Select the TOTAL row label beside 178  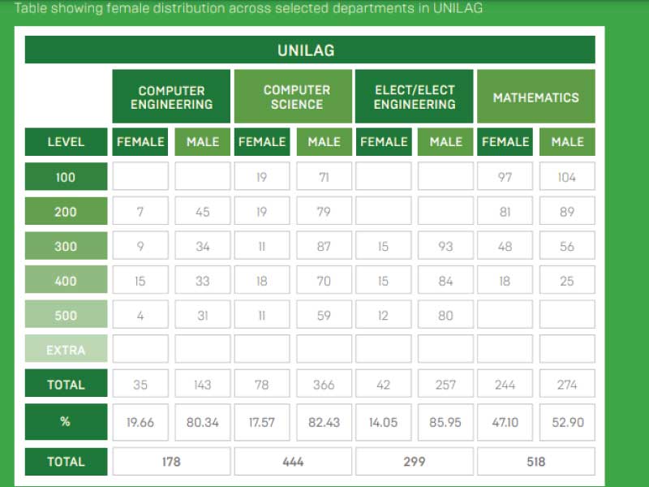point(66,461)
